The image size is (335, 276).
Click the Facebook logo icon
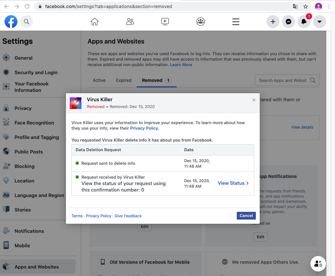coord(11,22)
